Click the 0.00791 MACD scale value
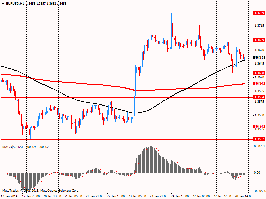This screenshot has width=266, height=199. click(259, 146)
